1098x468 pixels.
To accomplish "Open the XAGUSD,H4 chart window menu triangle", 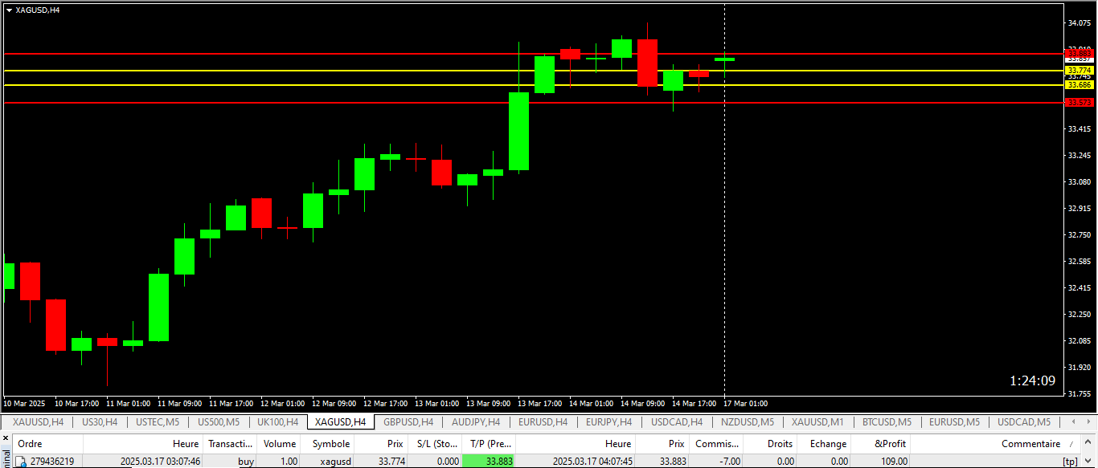I will pos(9,10).
